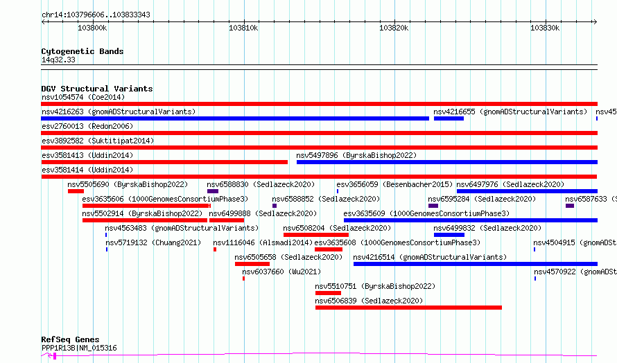Open nsv5502914 (ByrskaBishop2022) label
The height and width of the screenshot is (363, 617).
pyautogui.click(x=142, y=213)
